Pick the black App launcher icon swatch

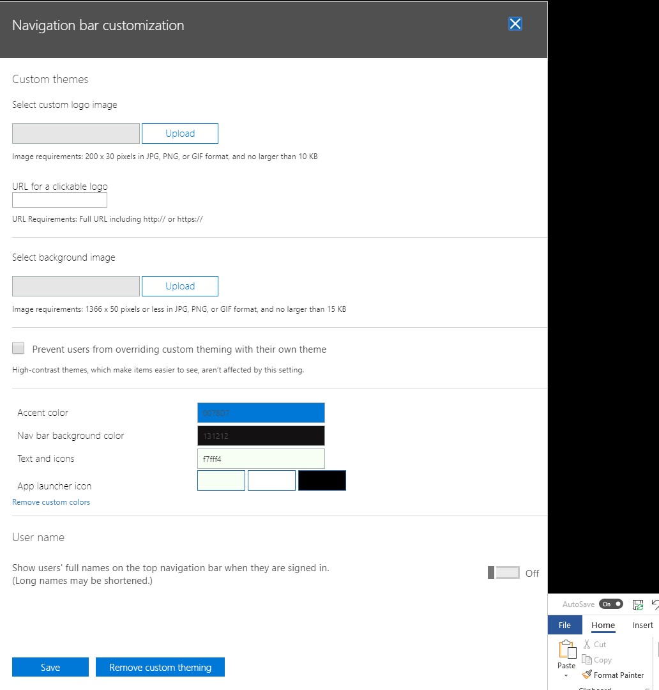tap(322, 480)
